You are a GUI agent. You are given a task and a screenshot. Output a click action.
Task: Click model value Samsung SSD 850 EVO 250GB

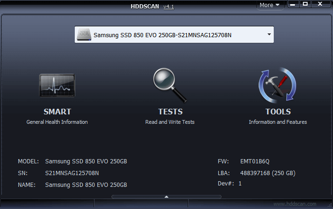(86, 161)
